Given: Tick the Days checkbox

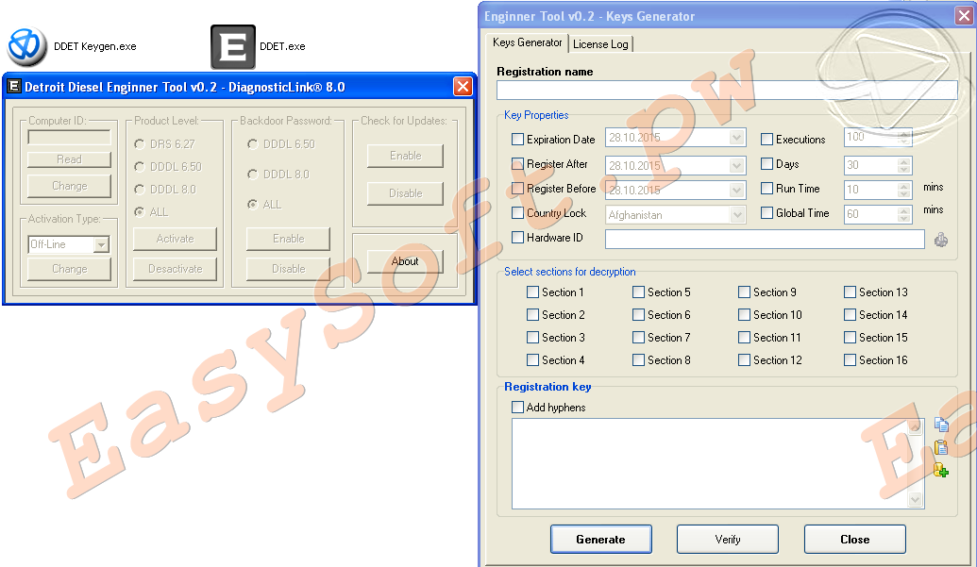Looking at the screenshot, I should click(x=767, y=164).
